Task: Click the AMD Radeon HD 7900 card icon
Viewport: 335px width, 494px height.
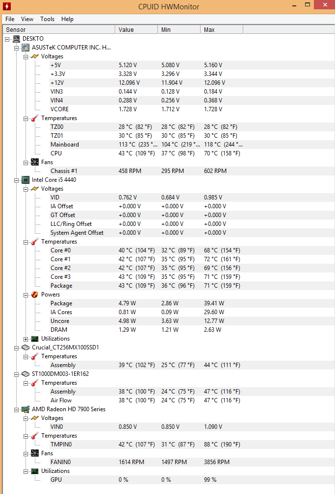Action: point(26,409)
